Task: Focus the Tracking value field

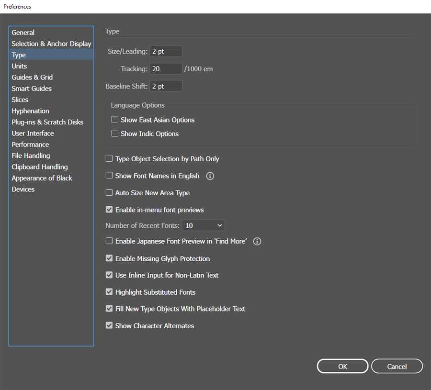Action: [166, 69]
